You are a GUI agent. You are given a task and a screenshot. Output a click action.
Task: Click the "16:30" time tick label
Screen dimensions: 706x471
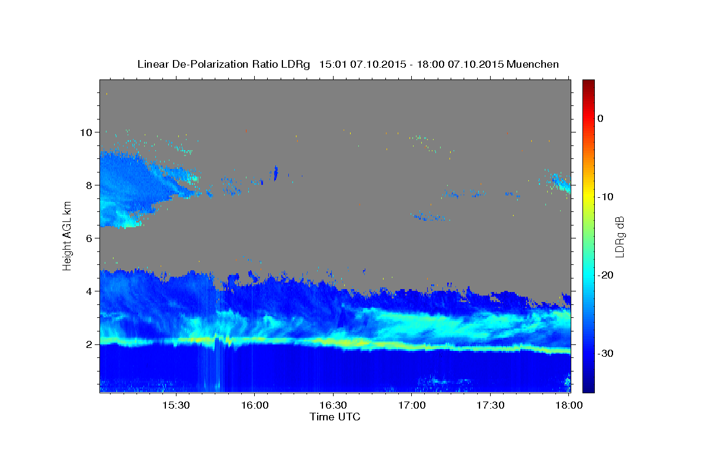coord(333,406)
